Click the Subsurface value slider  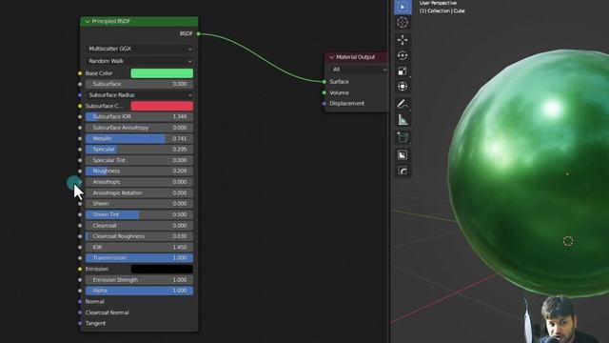[x=139, y=84]
